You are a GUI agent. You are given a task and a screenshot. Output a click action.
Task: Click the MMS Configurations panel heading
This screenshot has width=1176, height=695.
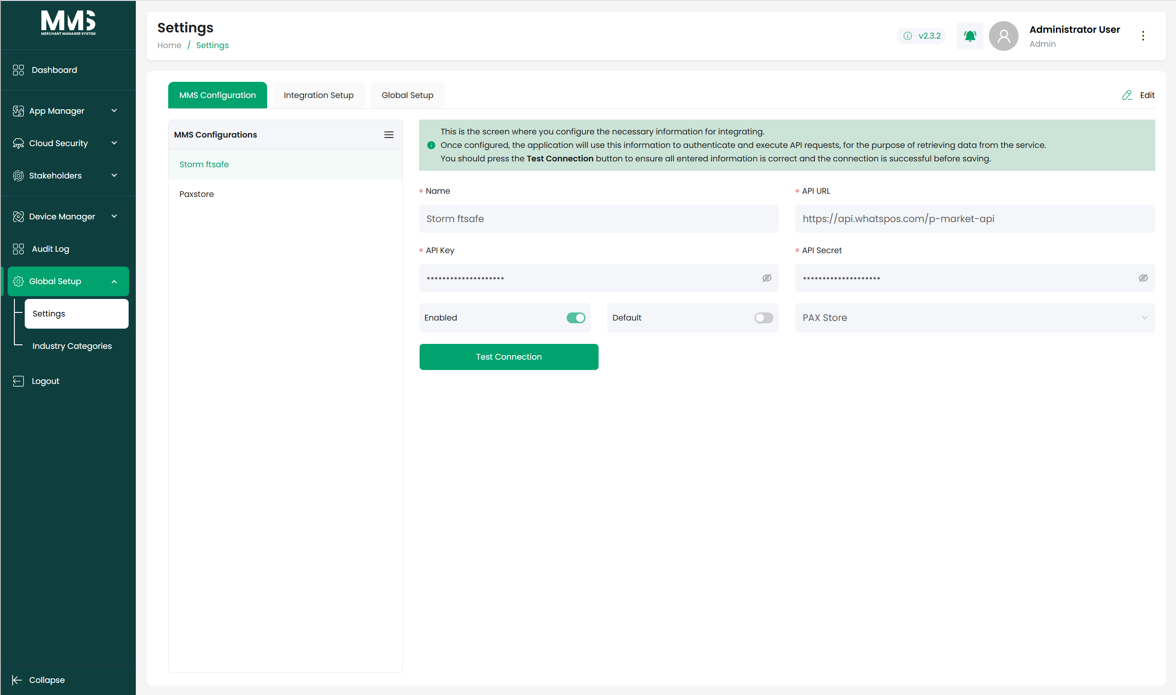coord(215,135)
